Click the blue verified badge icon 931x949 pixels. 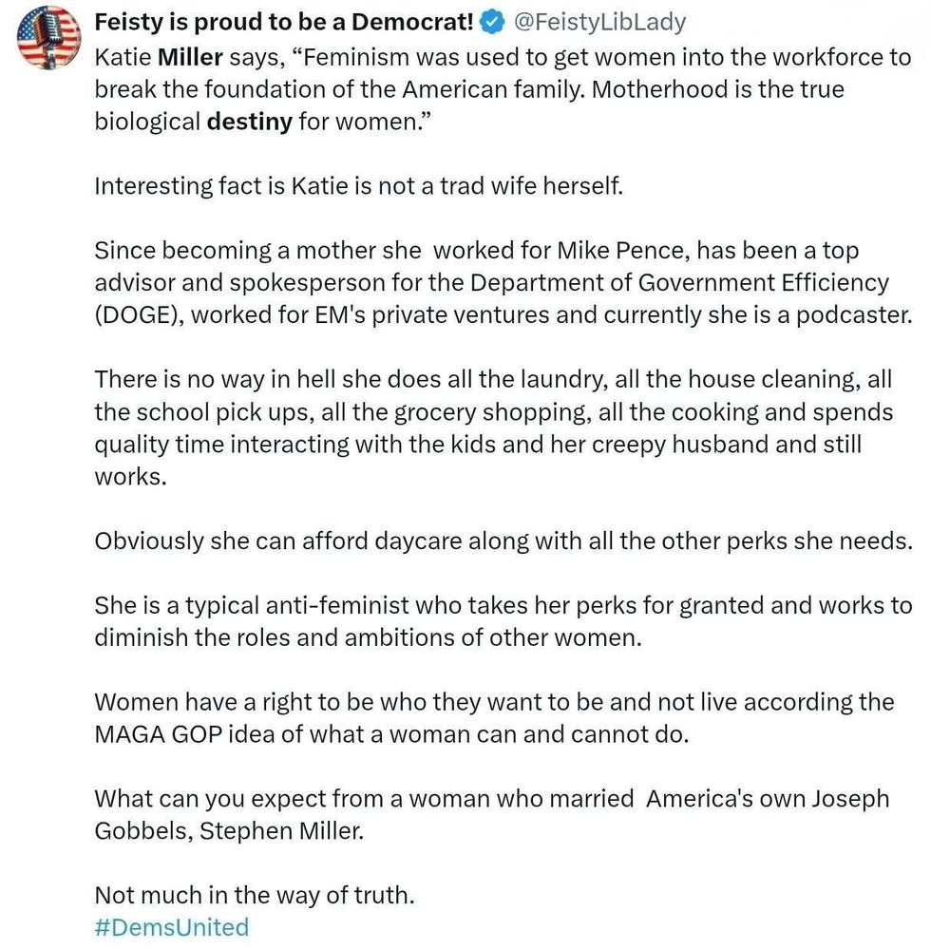pyautogui.click(x=493, y=23)
